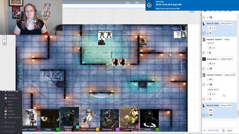
Task: Open Aleksandar J. player portrait
Action: 109,118
